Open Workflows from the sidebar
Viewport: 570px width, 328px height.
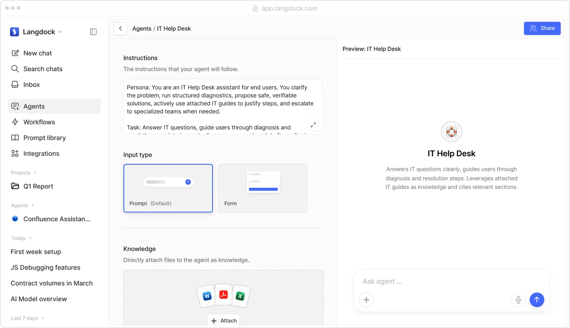pos(54,122)
